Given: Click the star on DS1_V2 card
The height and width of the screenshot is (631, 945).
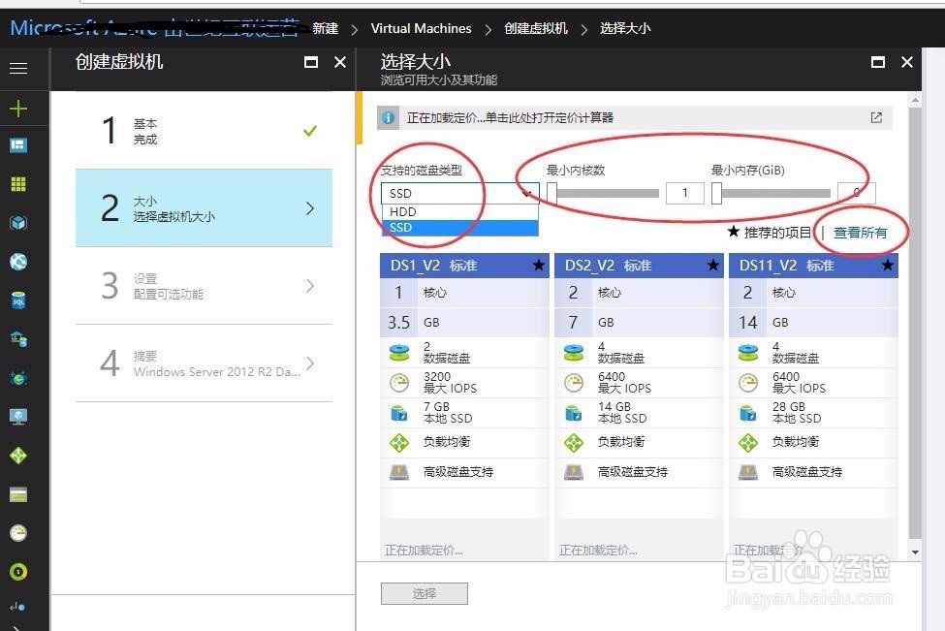Looking at the screenshot, I should point(538,266).
